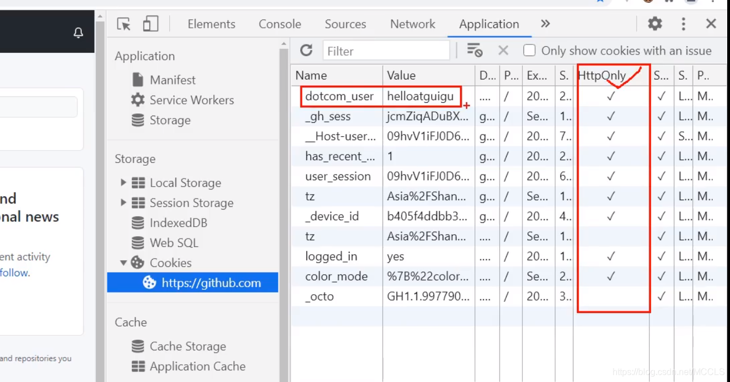Click the b405f4ddbb3... cookie value

[x=428, y=216]
